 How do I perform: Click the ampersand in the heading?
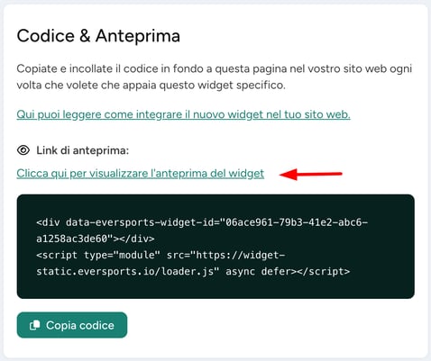point(85,36)
